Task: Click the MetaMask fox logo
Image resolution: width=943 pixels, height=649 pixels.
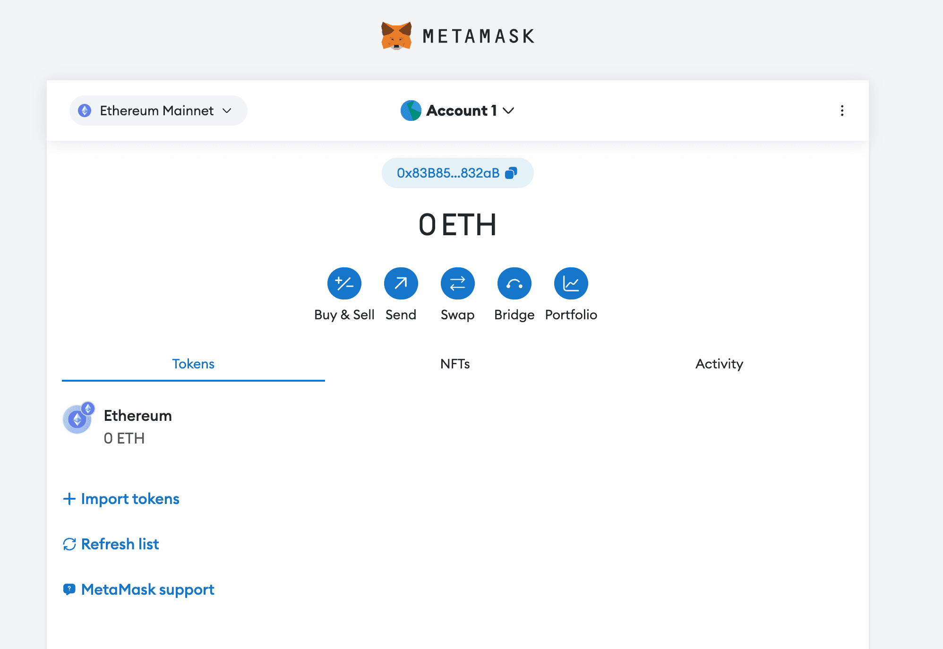Action: (396, 36)
